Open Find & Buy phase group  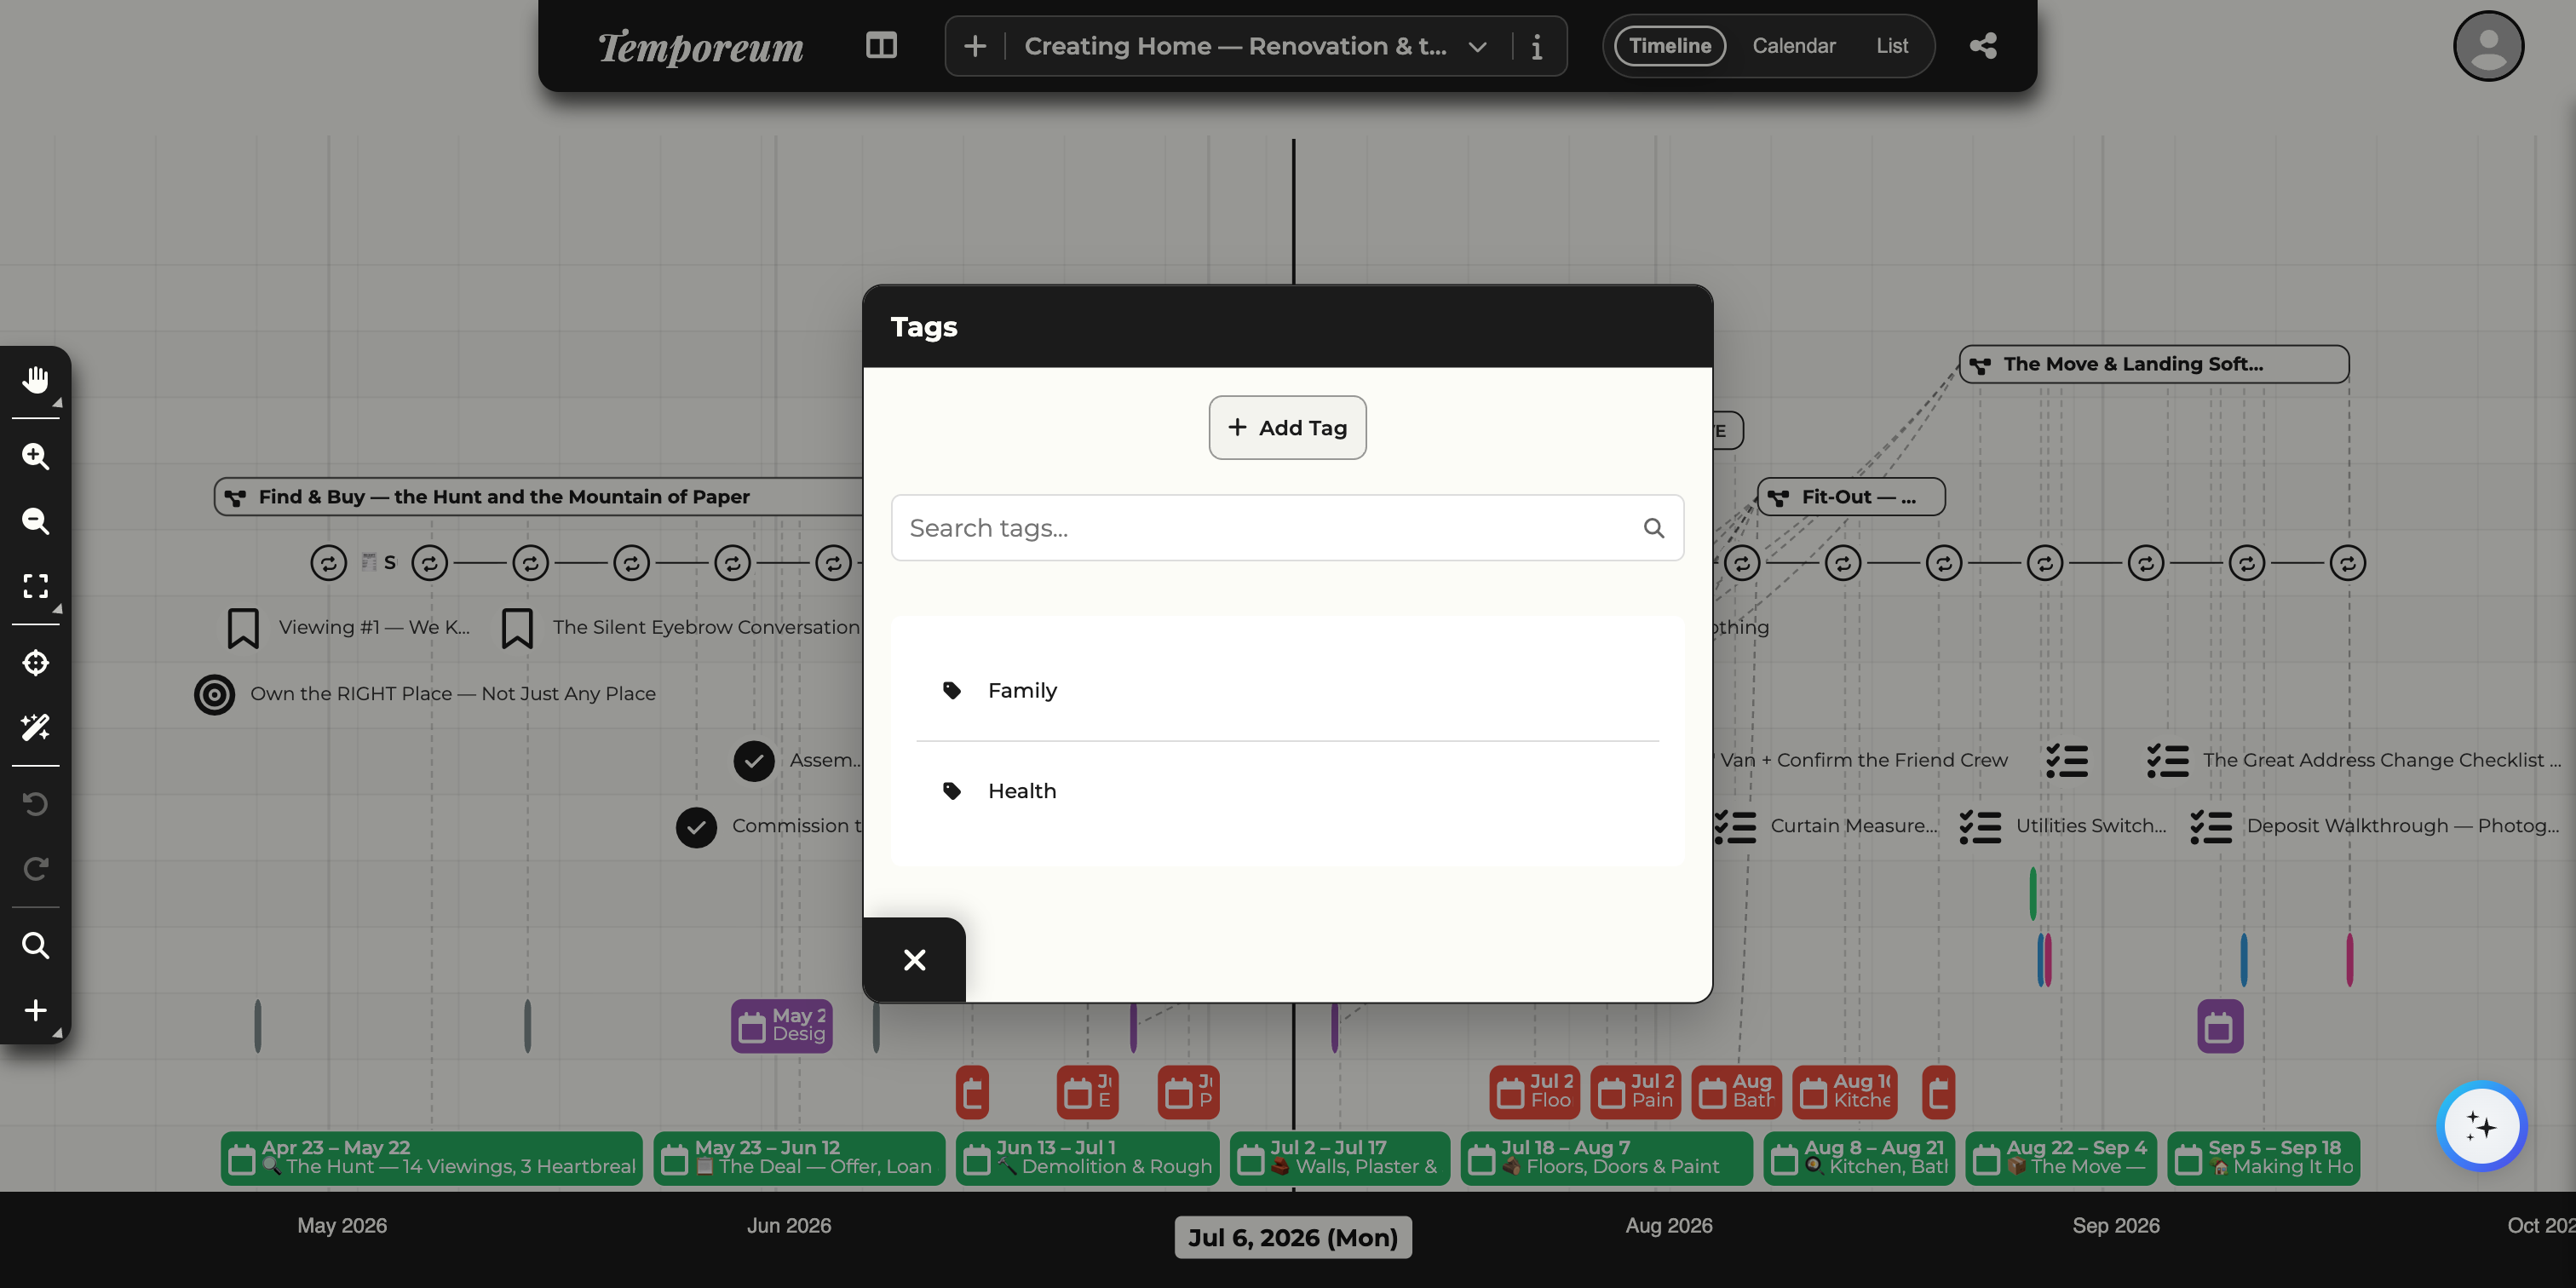point(540,497)
